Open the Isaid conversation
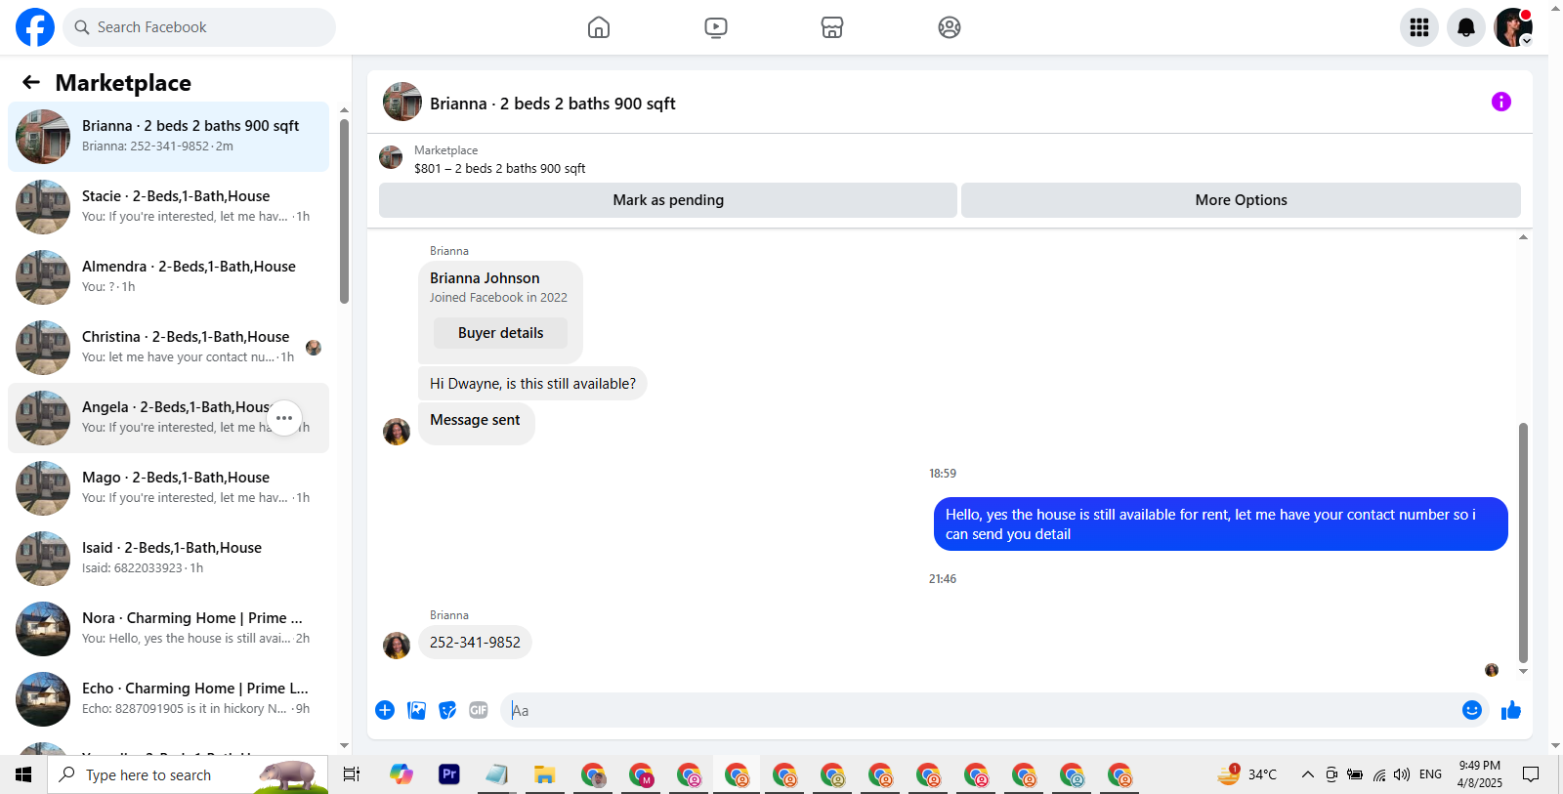The height and width of the screenshot is (794, 1563). point(168,559)
